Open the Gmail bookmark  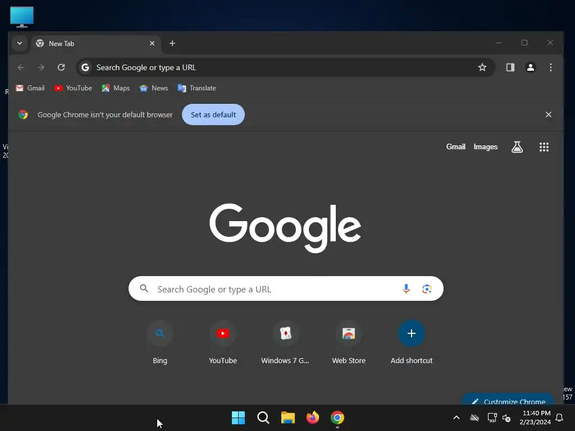[x=30, y=88]
